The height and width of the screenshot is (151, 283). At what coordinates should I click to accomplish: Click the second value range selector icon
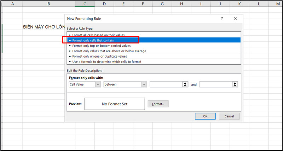pos(235,85)
